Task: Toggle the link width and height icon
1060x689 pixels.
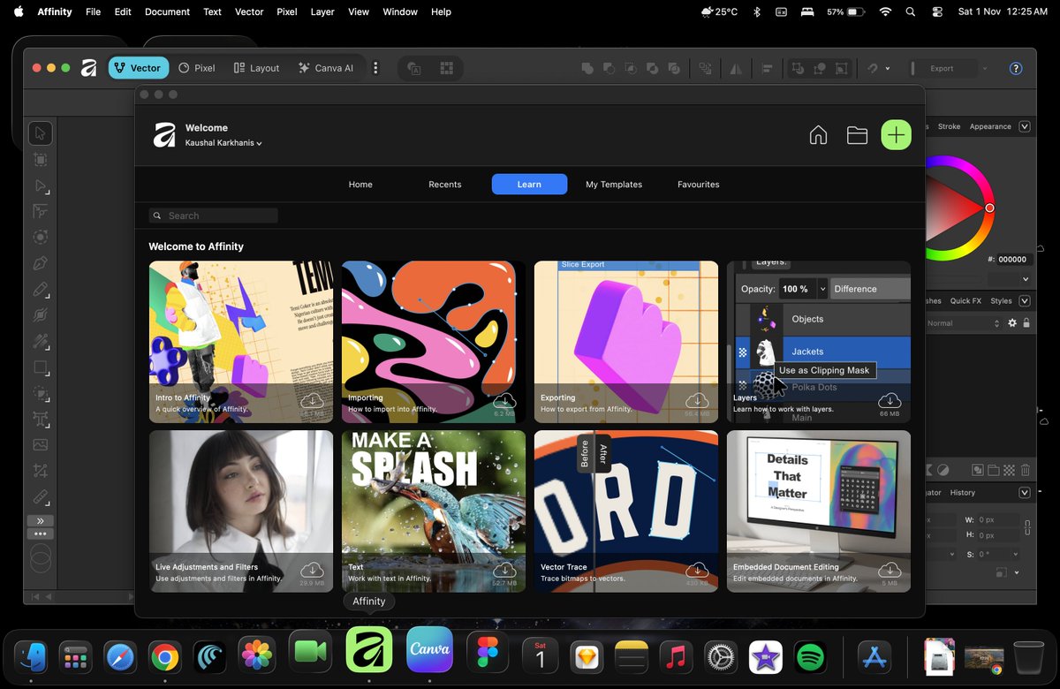Action: click(1027, 527)
